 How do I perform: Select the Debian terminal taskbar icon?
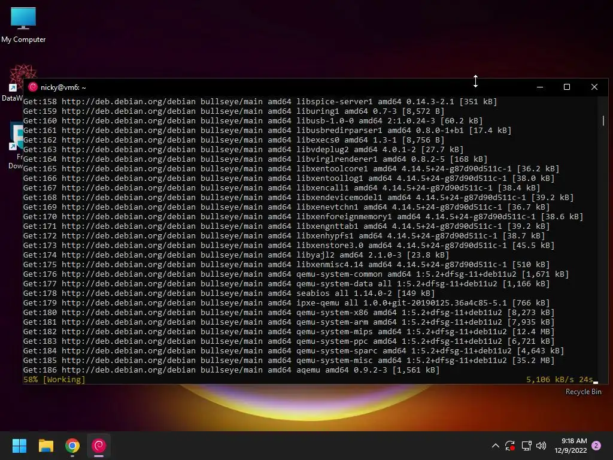tap(99, 446)
